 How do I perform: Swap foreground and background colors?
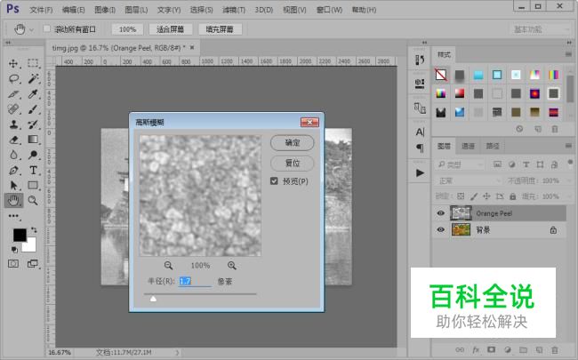coord(34,230)
